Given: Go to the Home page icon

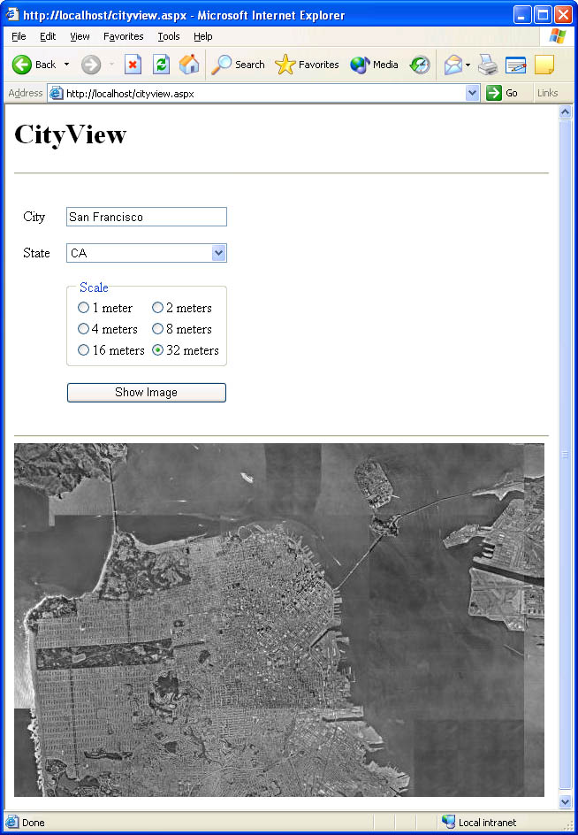Looking at the screenshot, I should [189, 65].
